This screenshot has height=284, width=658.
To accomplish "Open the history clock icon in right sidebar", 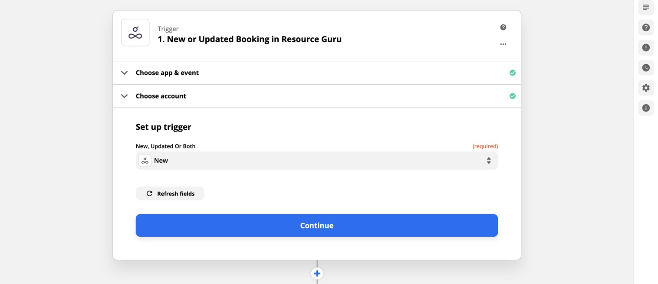I will pos(646,68).
